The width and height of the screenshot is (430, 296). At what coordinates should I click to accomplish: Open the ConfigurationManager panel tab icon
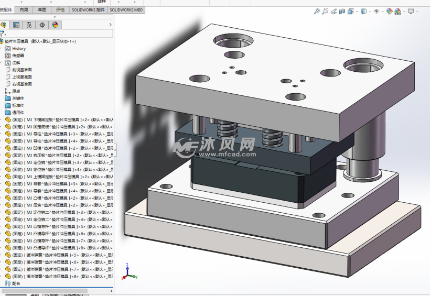29,25
